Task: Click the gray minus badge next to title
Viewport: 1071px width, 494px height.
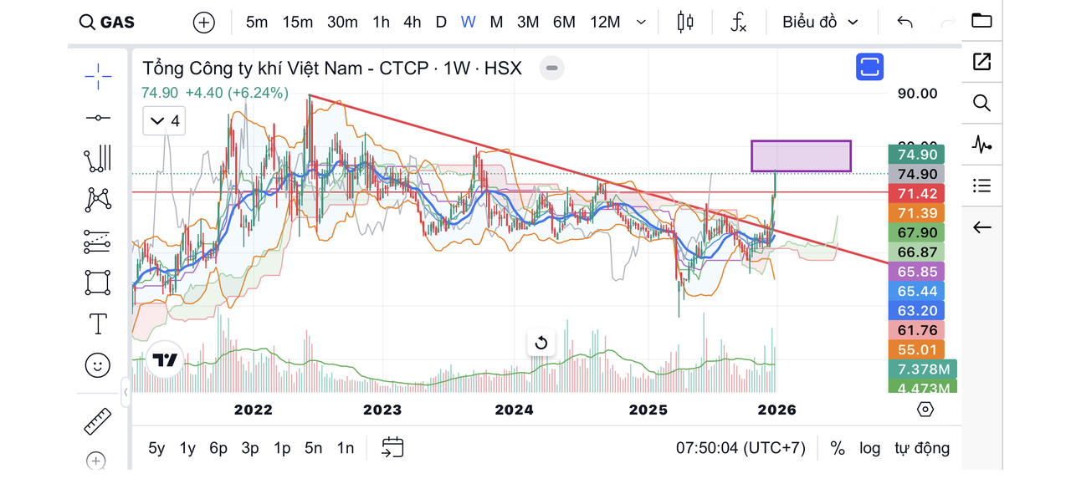Action: click(551, 68)
